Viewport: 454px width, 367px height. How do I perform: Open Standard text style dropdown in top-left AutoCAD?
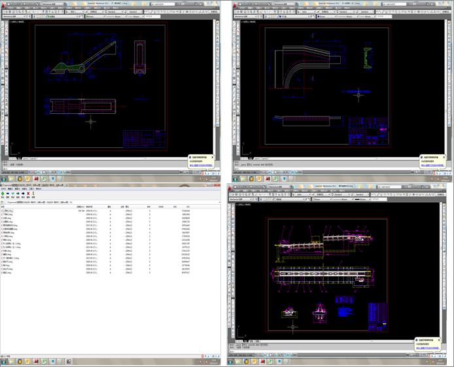point(114,12)
